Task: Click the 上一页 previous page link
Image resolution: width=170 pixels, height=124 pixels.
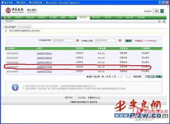Action: click(120, 77)
